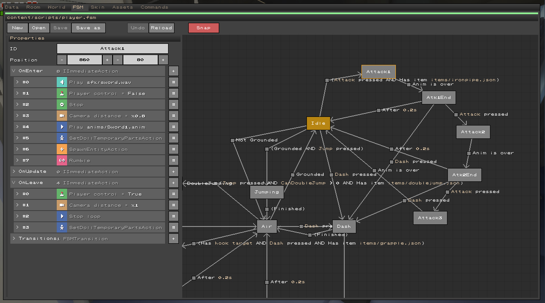Select the Attack2 state node
The height and width of the screenshot is (303, 545).
point(473,132)
